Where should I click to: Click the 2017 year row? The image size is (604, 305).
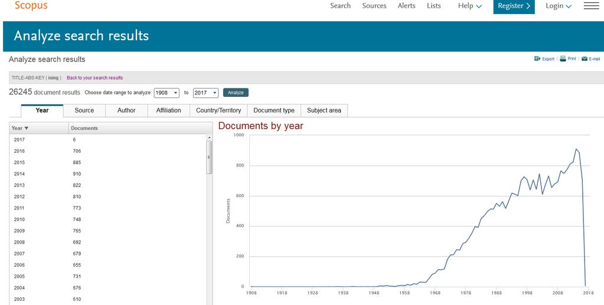(x=108, y=140)
